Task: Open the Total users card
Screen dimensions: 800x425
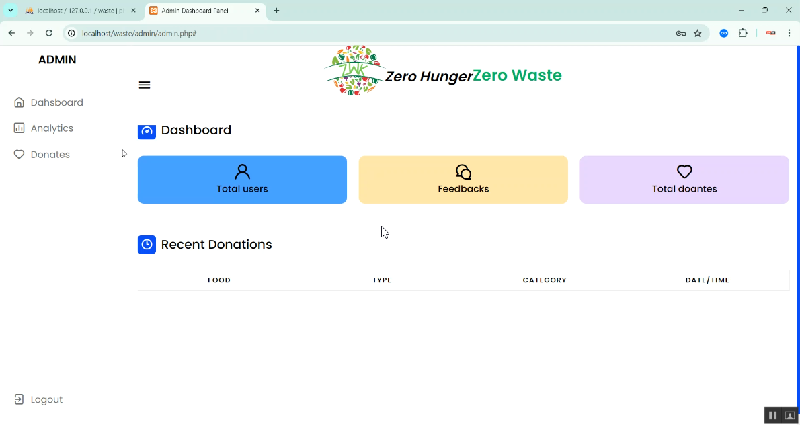Action: (242, 180)
